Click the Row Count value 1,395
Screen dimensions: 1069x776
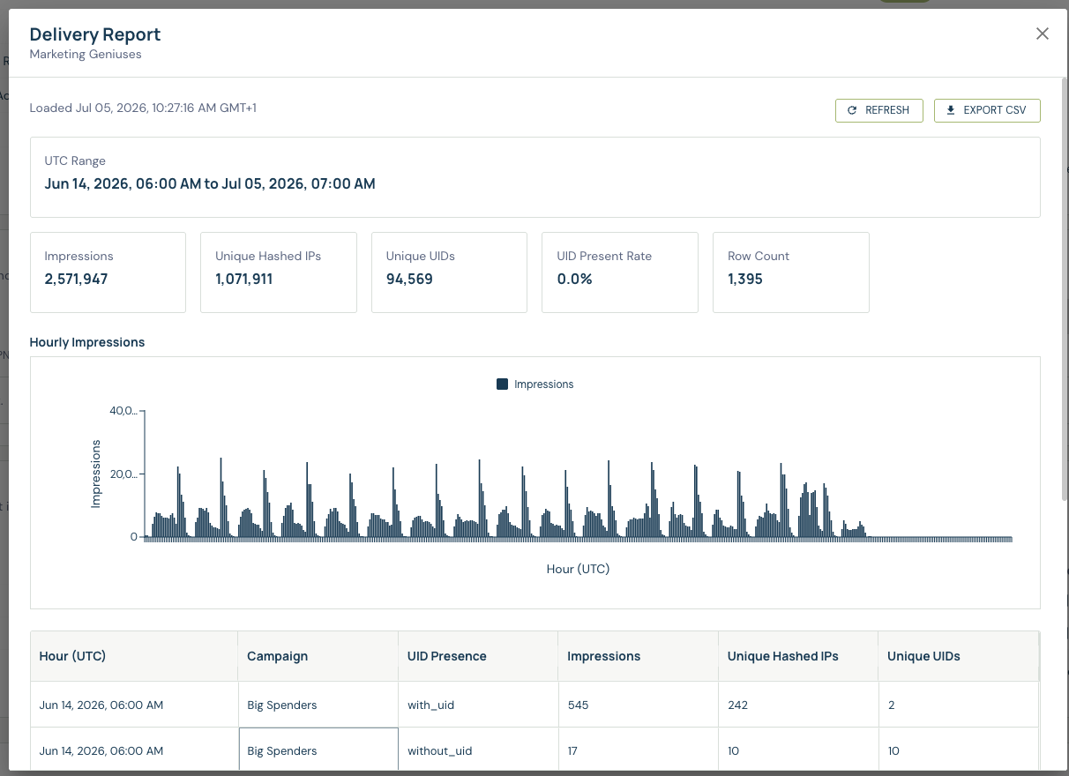point(745,279)
